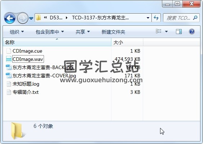203x144 pixels.
Task: Open the 组织 menu
Action: pyautogui.click(x=17, y=32)
